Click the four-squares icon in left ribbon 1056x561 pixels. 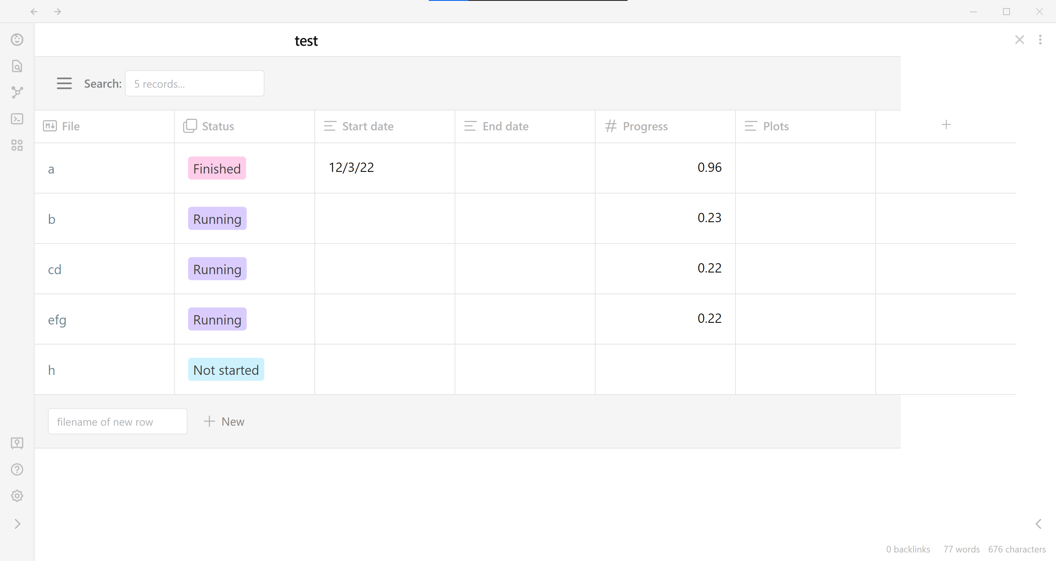(17, 145)
